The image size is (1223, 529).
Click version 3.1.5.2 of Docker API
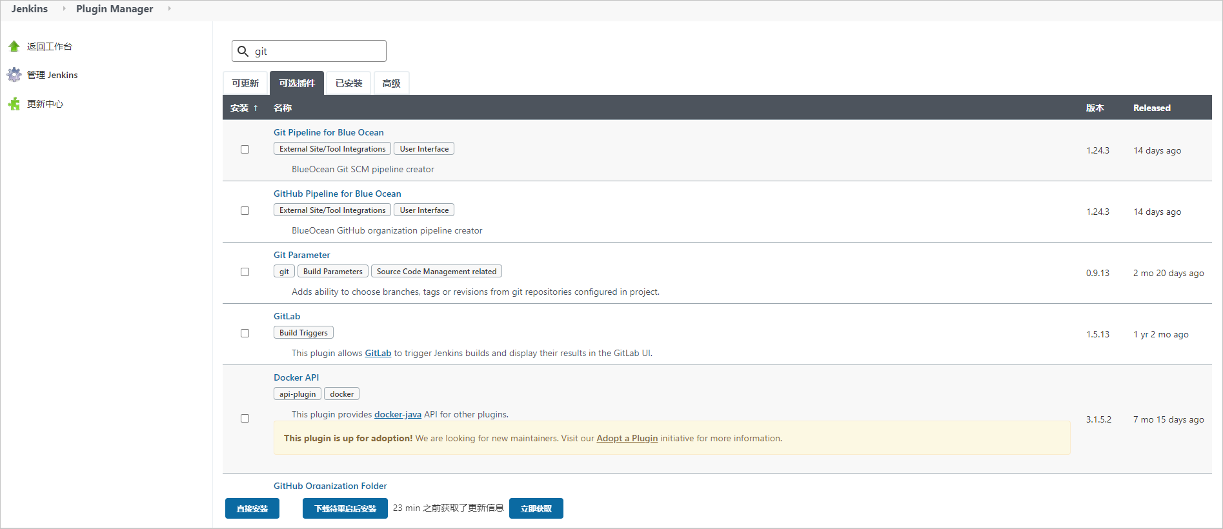click(x=1099, y=419)
